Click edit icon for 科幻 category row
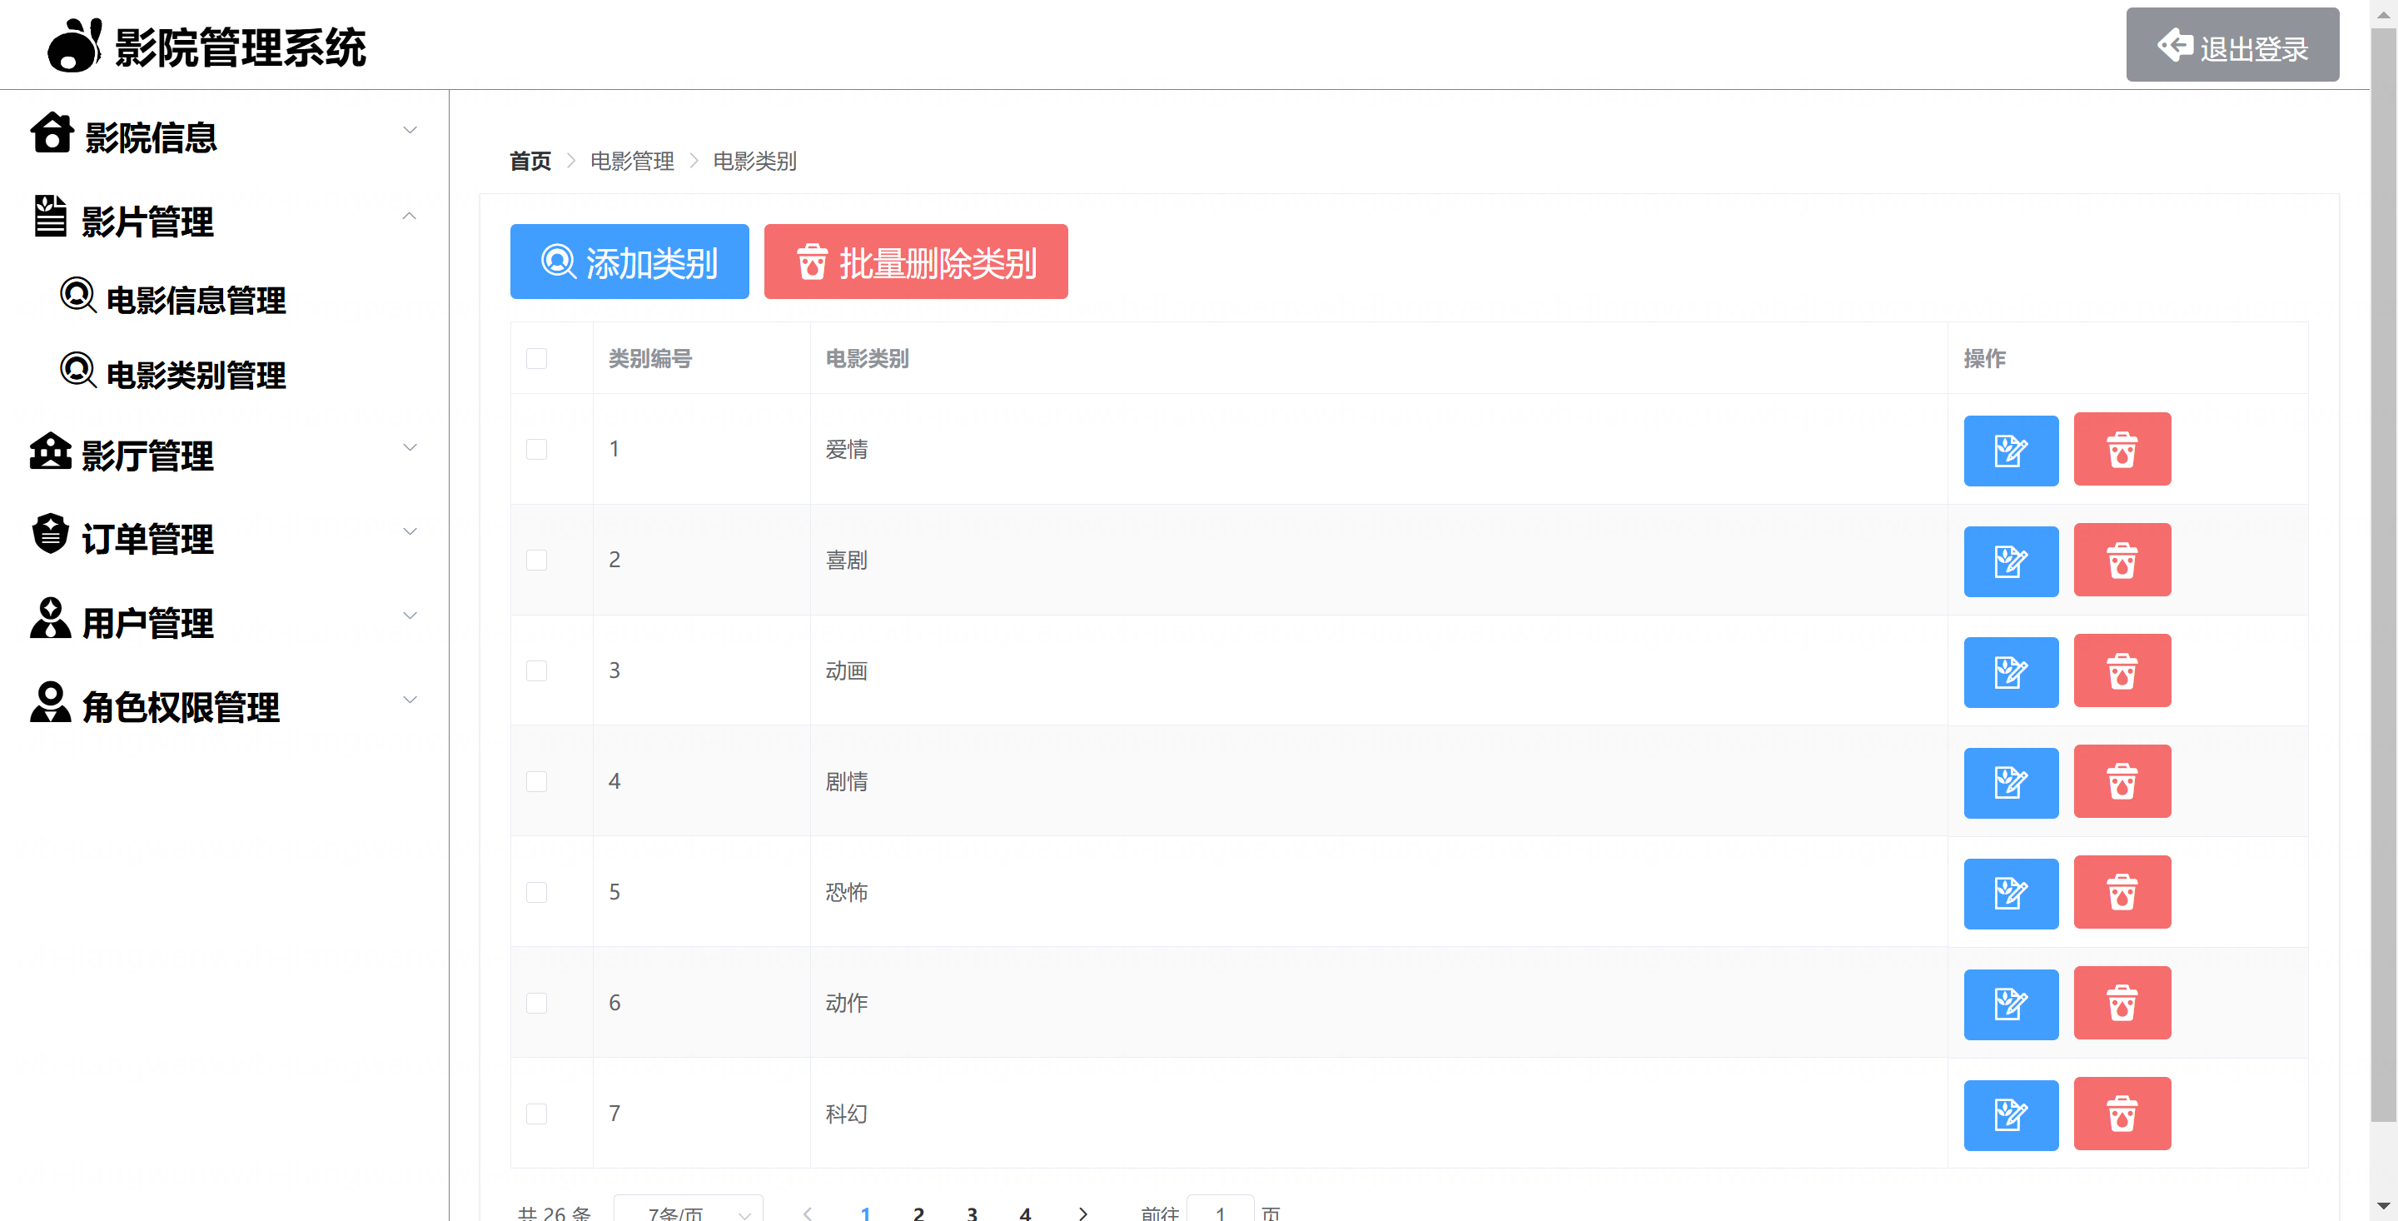 tap(2010, 1115)
